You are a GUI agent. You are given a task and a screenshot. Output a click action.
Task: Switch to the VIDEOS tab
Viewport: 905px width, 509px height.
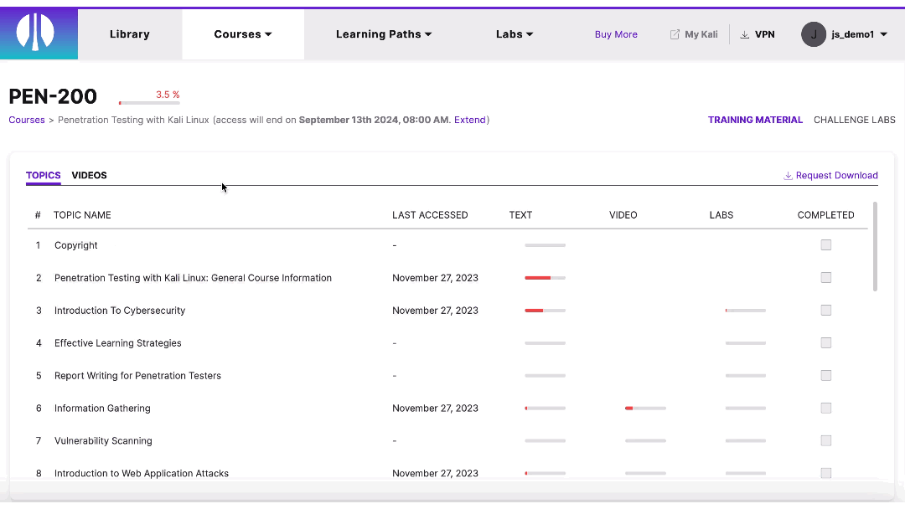[89, 175]
